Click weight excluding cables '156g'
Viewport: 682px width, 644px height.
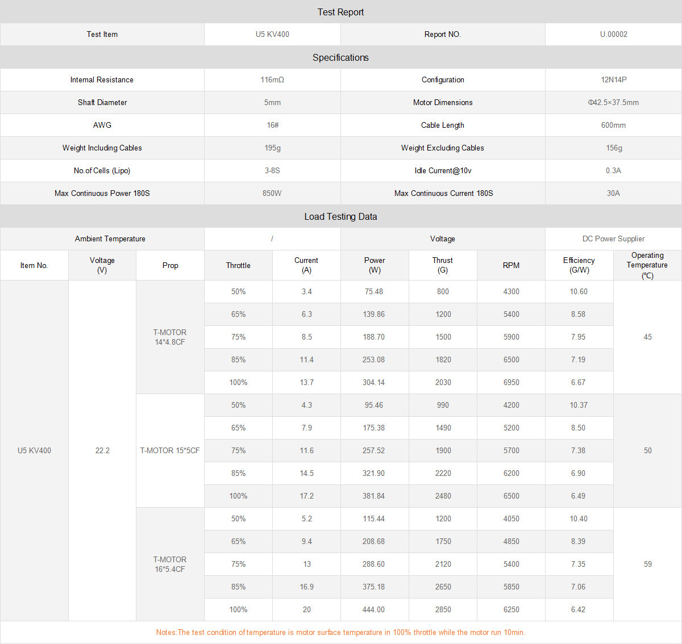613,148
